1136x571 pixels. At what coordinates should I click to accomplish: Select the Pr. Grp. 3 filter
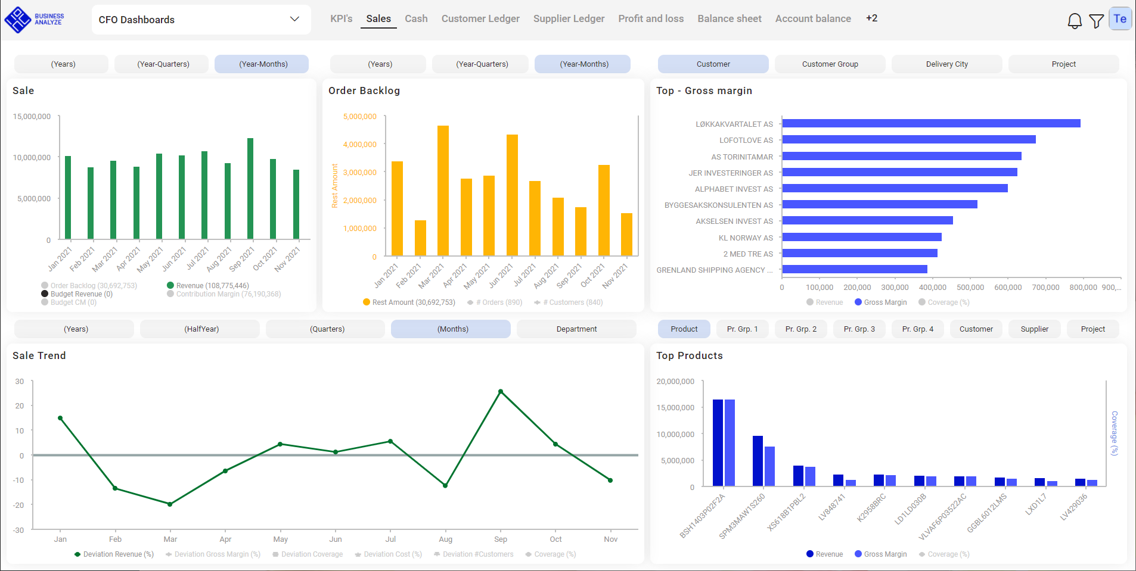coord(859,329)
